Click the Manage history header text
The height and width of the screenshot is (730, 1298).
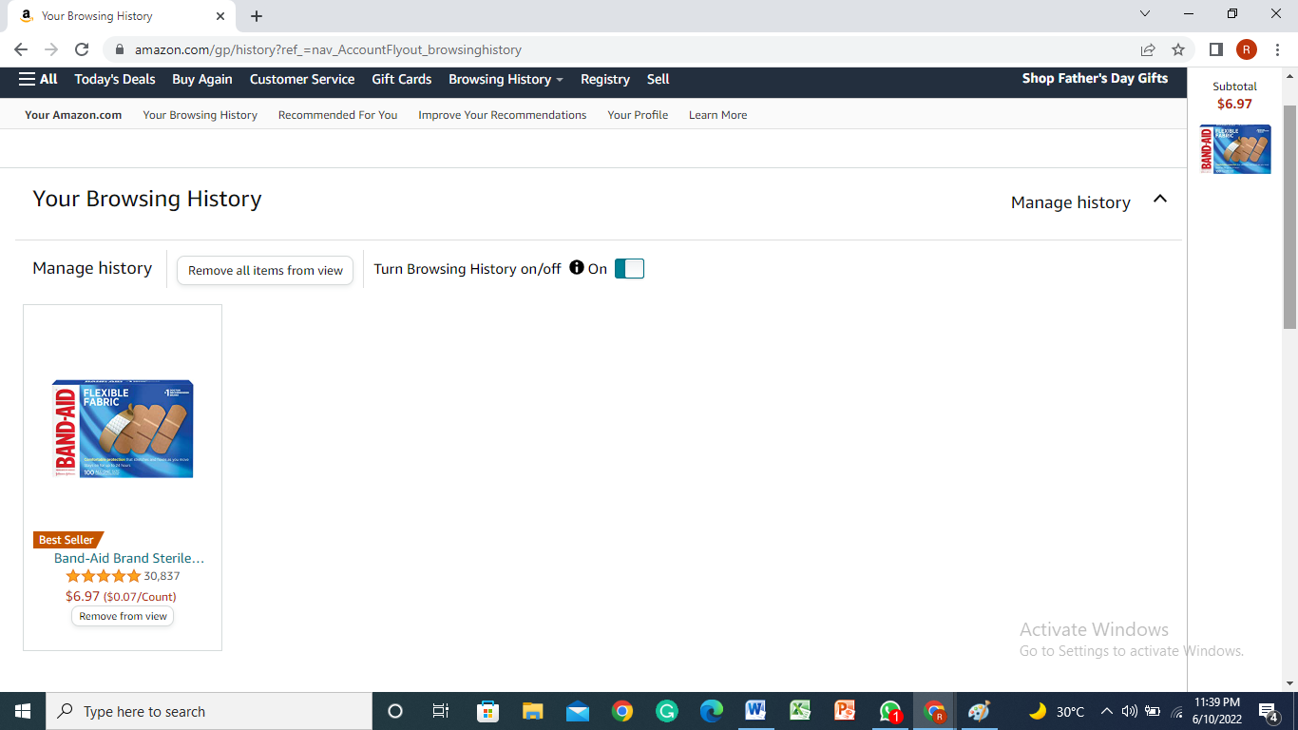coord(1071,202)
